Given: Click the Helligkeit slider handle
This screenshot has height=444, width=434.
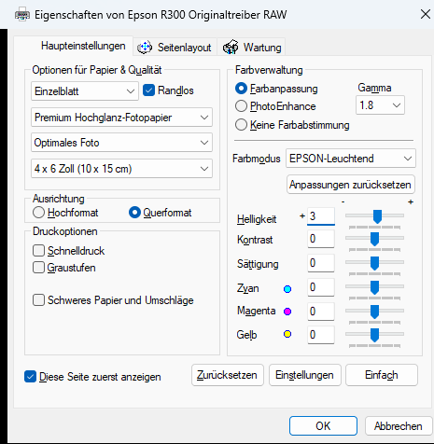Looking at the screenshot, I should tap(377, 216).
